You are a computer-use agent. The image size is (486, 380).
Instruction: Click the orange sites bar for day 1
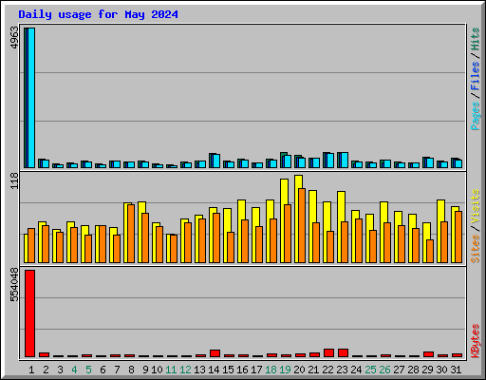pyautogui.click(x=31, y=245)
